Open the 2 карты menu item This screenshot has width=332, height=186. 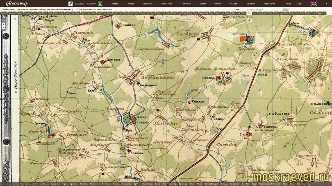(x=115, y=4)
